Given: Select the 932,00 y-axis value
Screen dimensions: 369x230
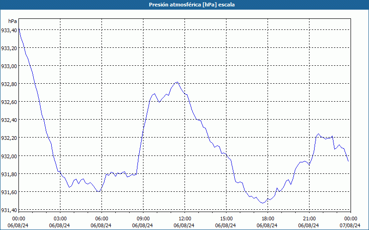Looking at the screenshot, I should point(9,156).
